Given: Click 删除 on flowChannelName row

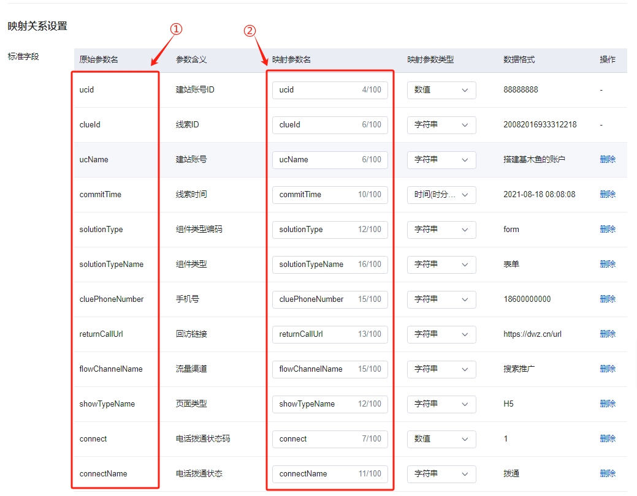Looking at the screenshot, I should [x=608, y=369].
